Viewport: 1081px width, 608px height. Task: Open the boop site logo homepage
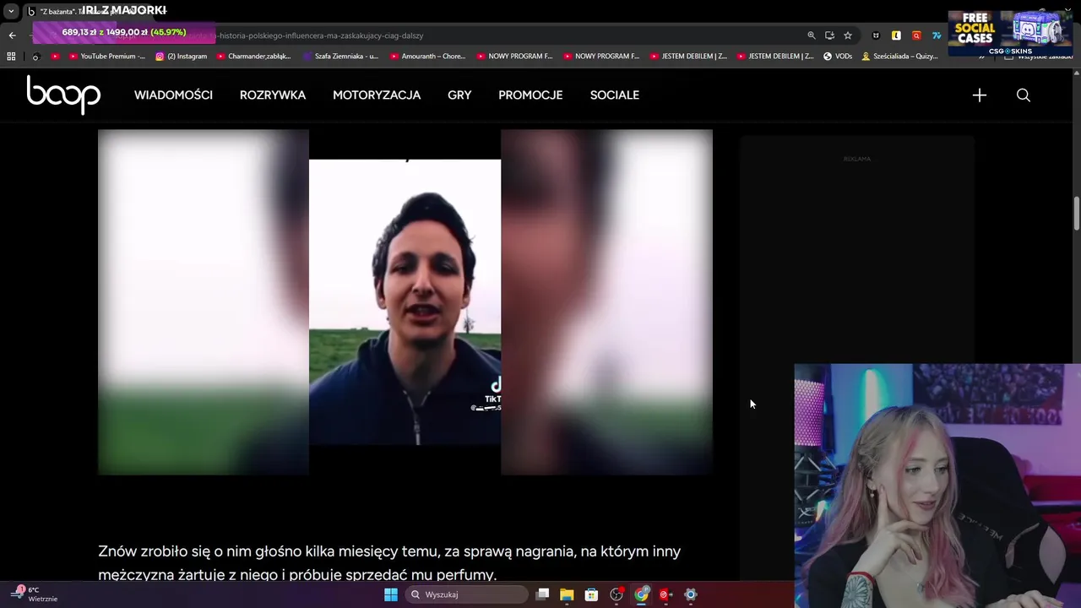63,95
